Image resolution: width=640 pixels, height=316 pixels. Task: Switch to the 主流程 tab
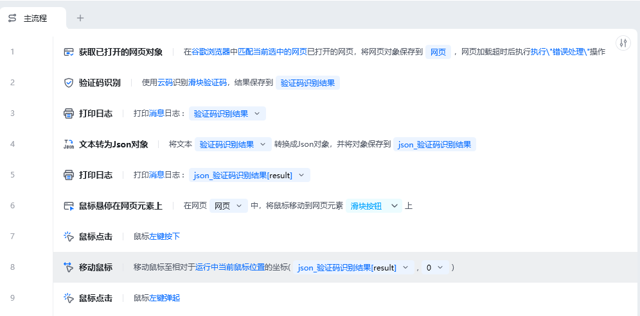(33, 18)
